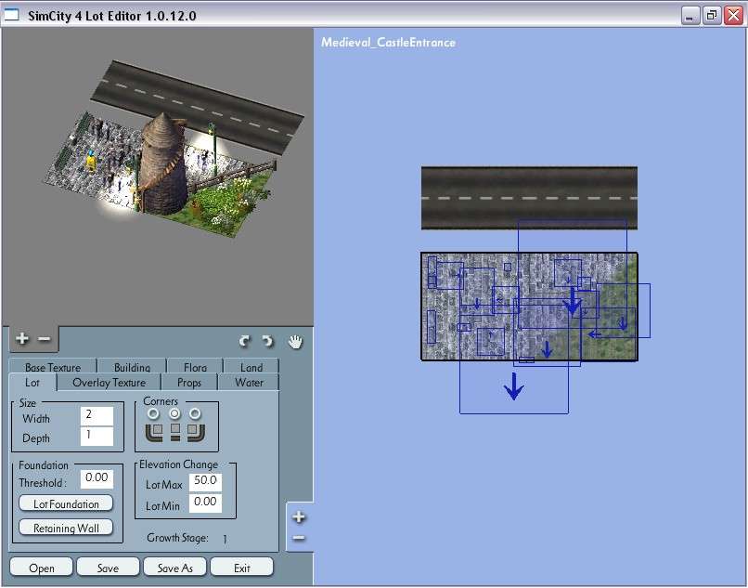
Task: Click the Foundation Threshold input field
Action: tap(97, 479)
